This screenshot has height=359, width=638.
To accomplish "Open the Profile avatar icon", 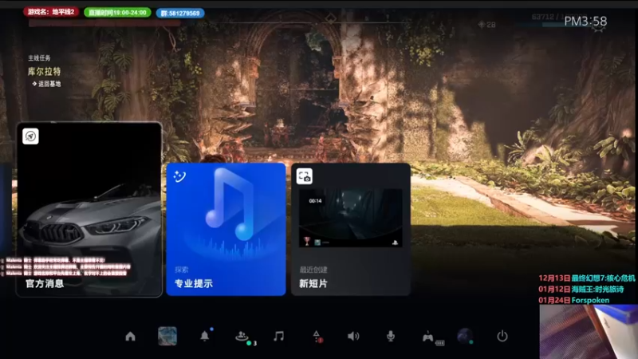I will coord(465,336).
